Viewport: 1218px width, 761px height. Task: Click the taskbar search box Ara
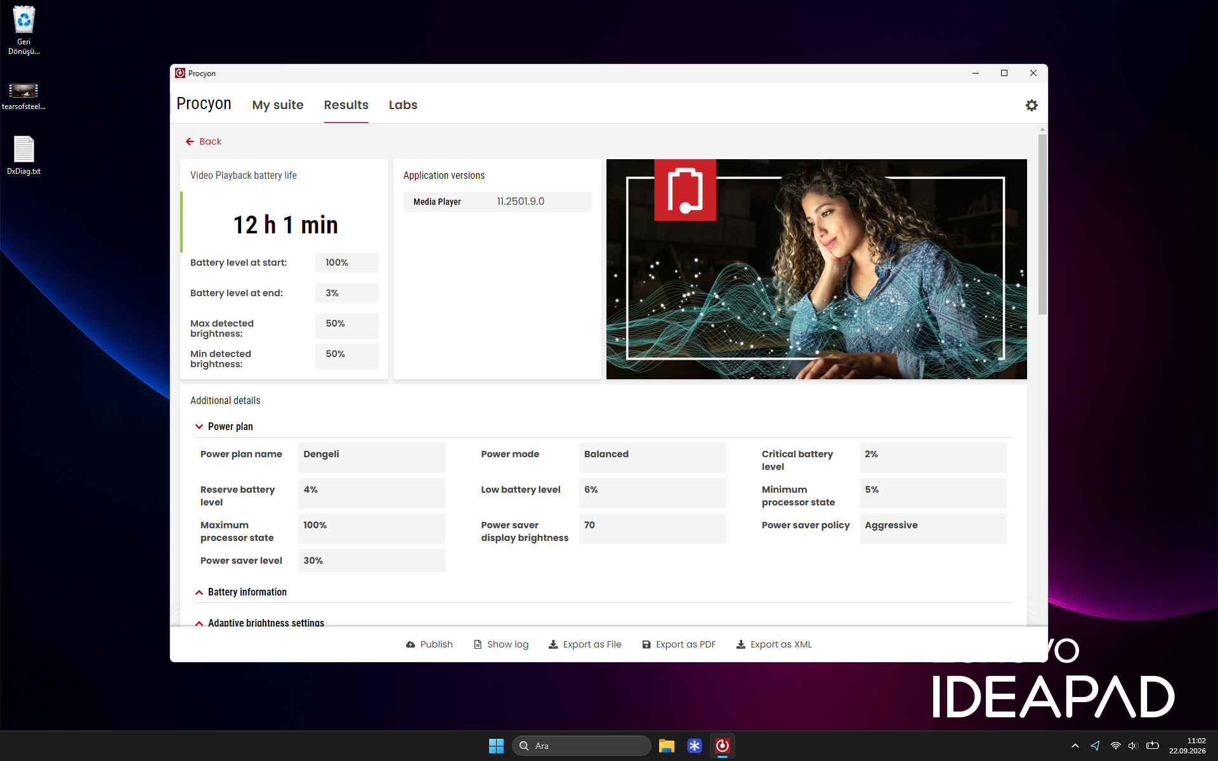coord(581,746)
